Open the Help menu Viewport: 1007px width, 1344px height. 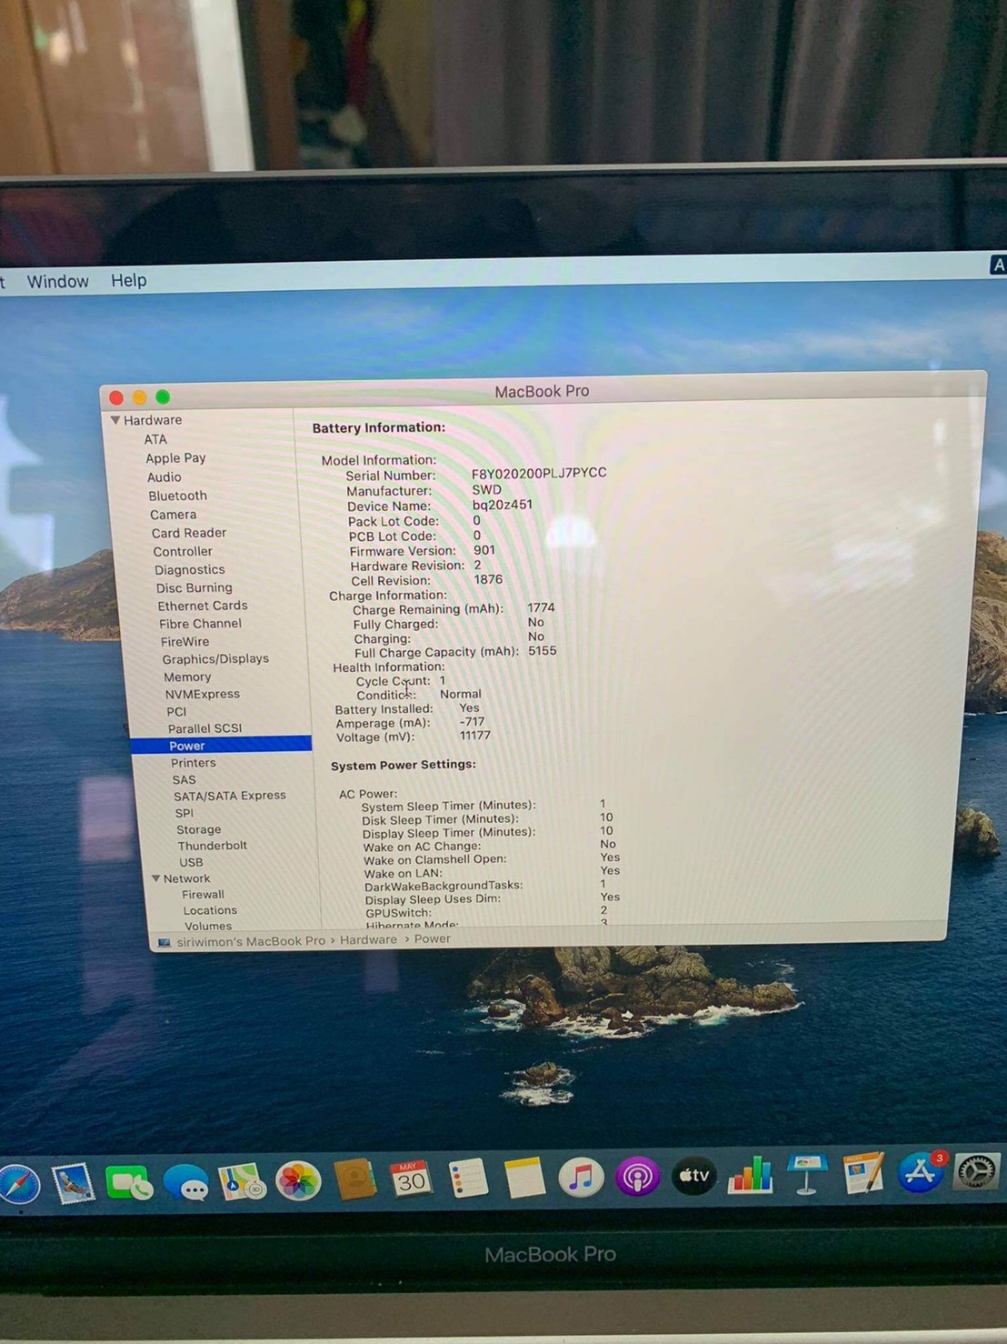click(128, 281)
